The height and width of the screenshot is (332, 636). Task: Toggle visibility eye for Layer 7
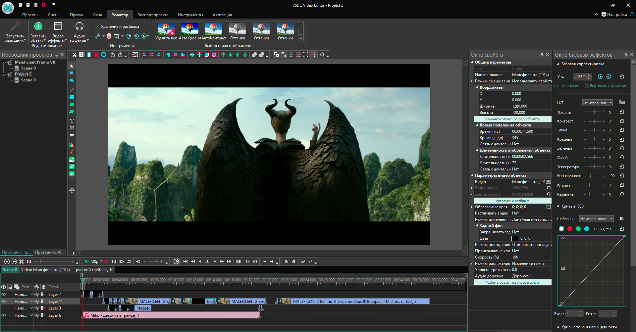click(x=4, y=294)
